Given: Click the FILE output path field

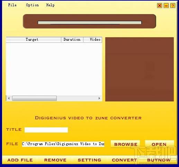Looking at the screenshot, I should [63, 144].
